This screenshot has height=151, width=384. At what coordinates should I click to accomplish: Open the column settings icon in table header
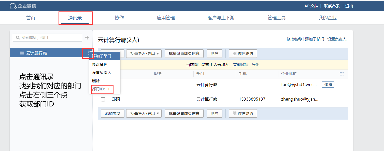(342, 74)
